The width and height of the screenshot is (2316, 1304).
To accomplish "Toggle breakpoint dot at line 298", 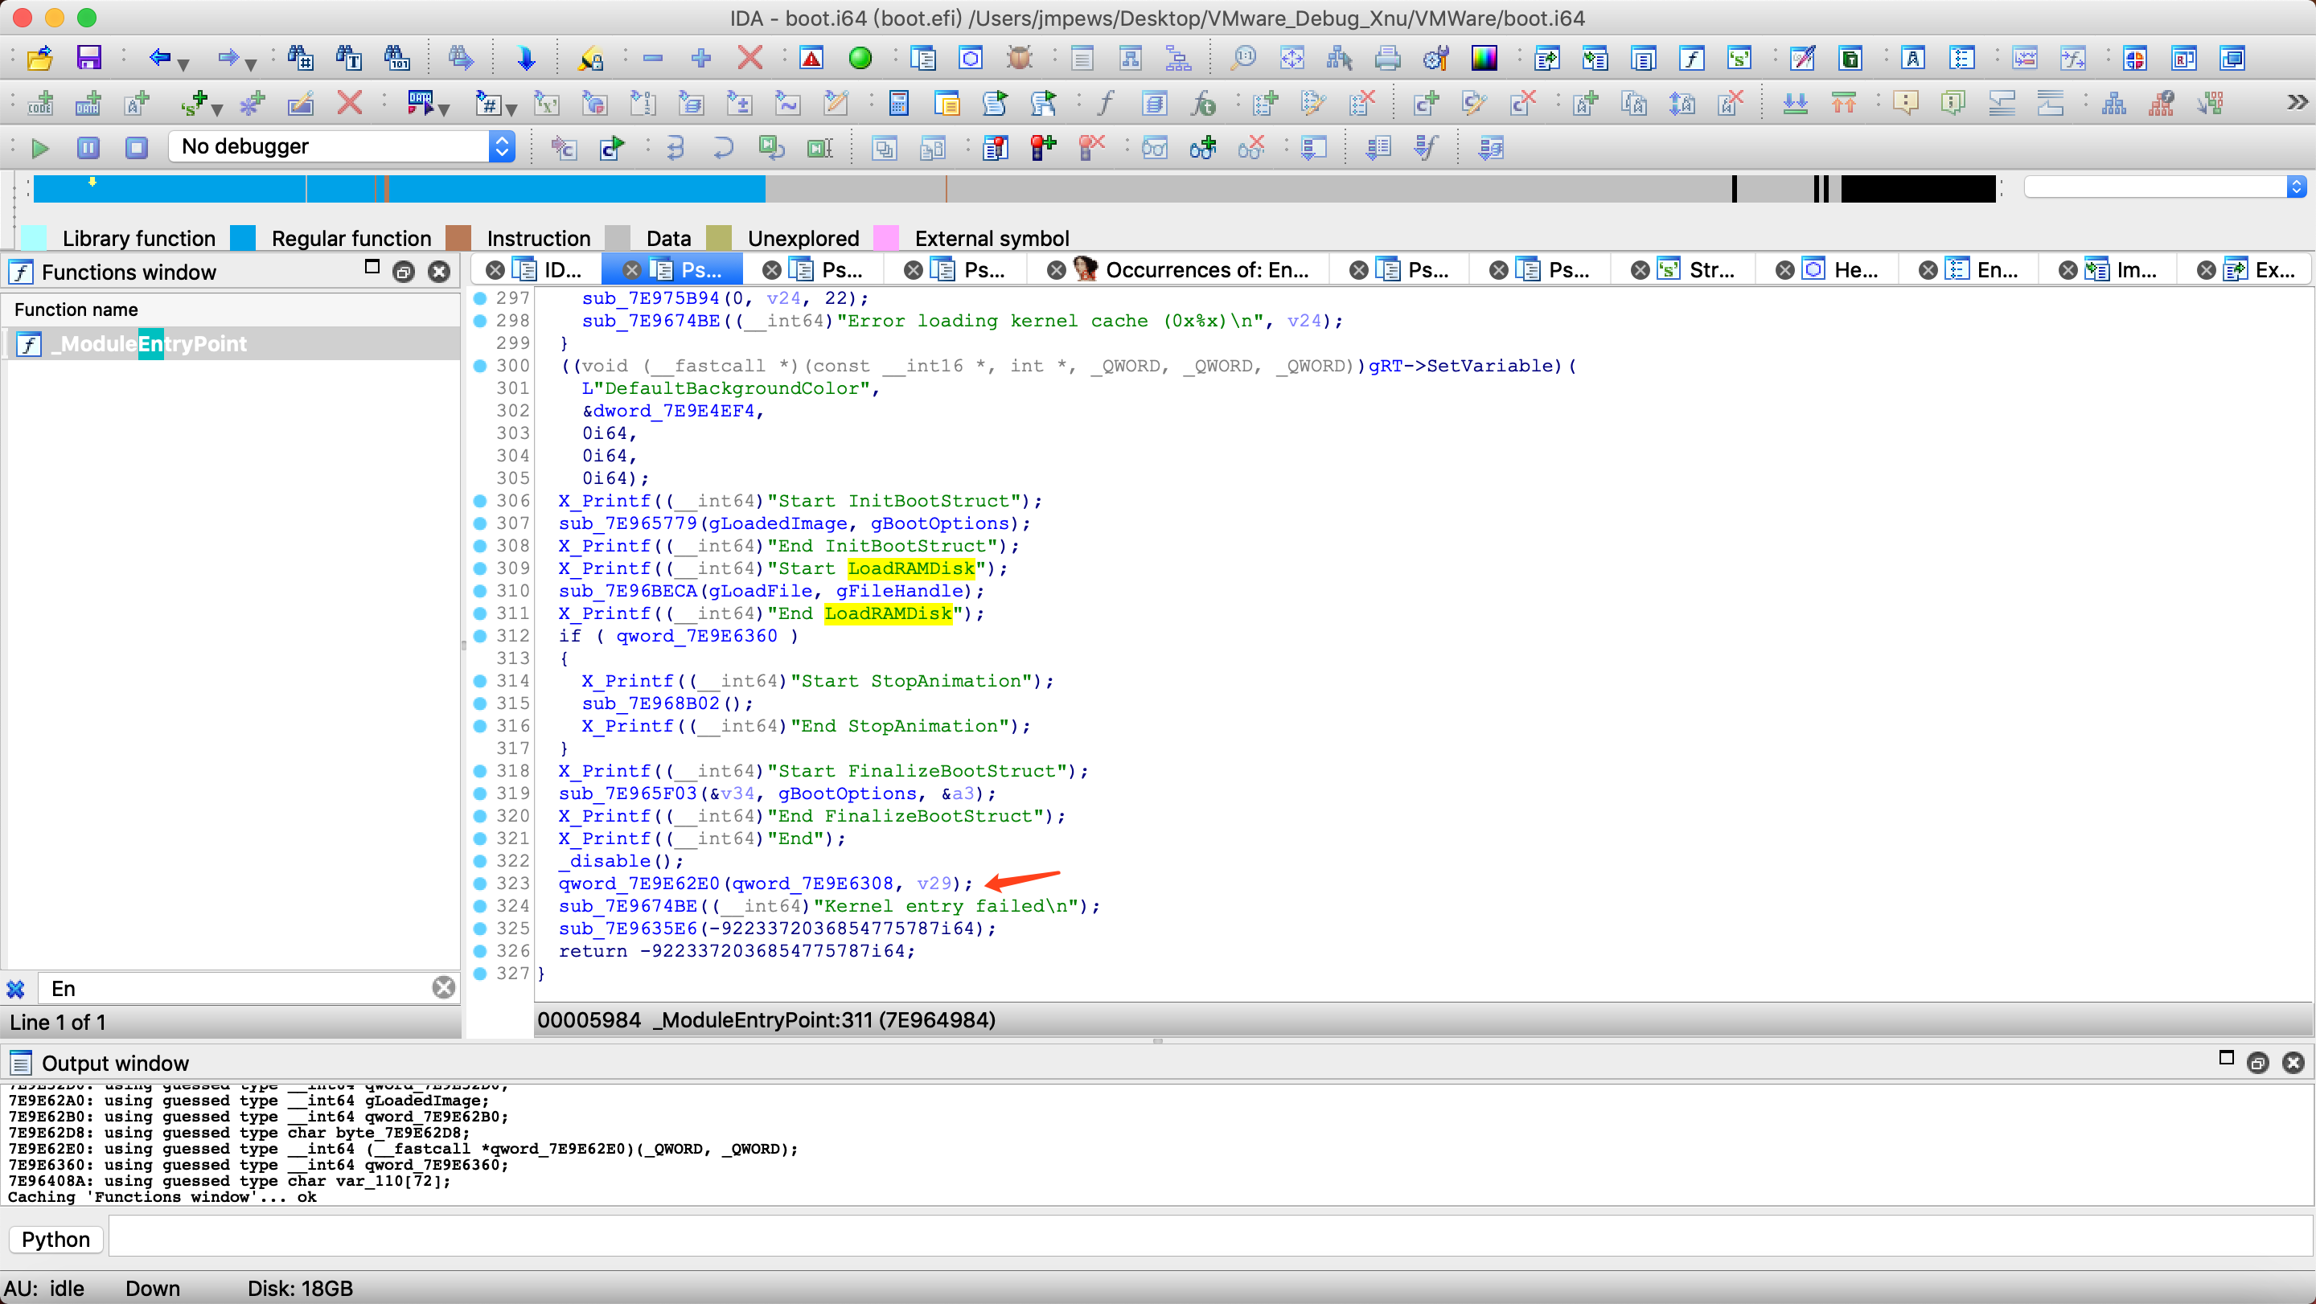I will pyautogui.click(x=480, y=321).
